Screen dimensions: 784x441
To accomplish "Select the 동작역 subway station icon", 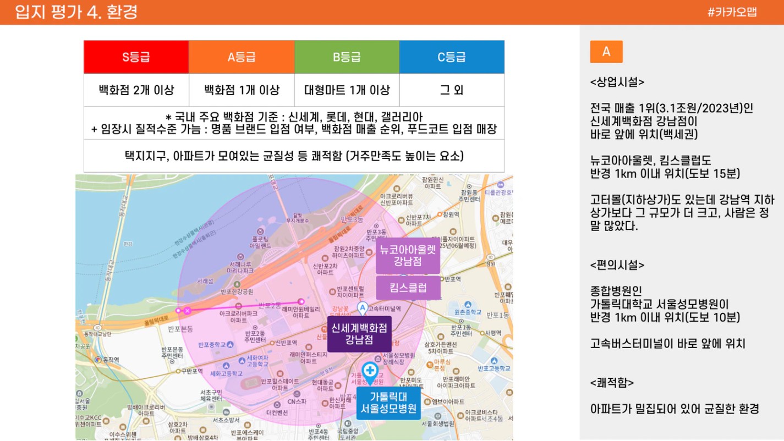I will pos(98,360).
